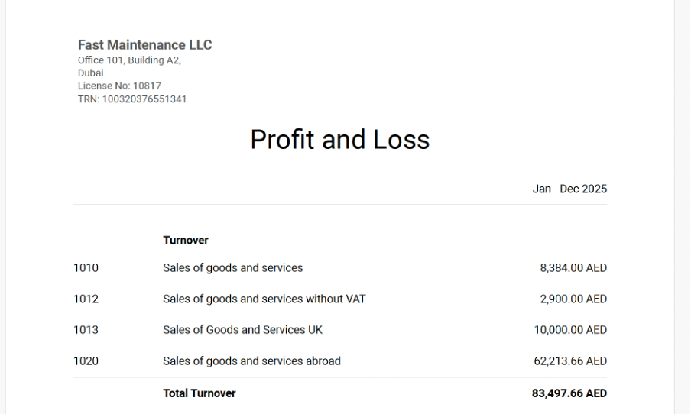This screenshot has width=691, height=414.
Task: Open account code 1010
Action: tap(86, 268)
